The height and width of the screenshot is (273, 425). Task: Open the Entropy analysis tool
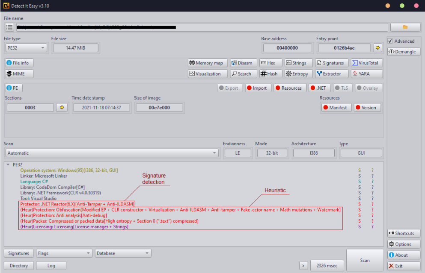tap(298, 73)
